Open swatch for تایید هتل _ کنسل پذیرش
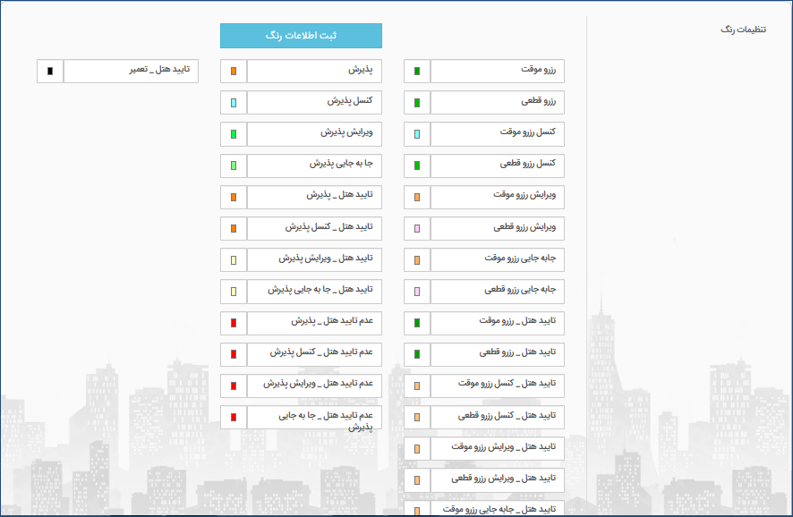Image resolution: width=793 pixels, height=517 pixels. (x=234, y=228)
